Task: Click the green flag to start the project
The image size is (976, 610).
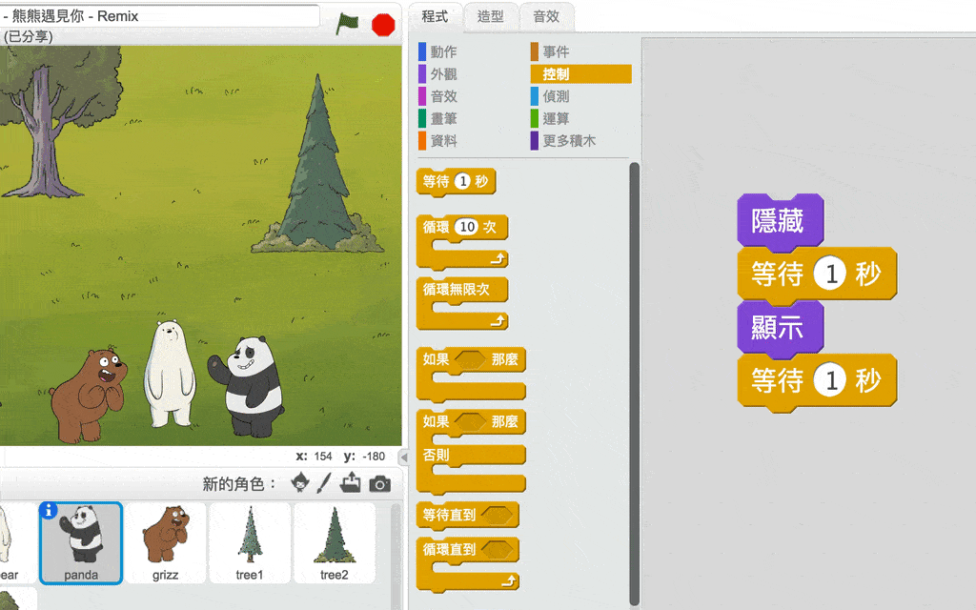Action: coord(347,24)
